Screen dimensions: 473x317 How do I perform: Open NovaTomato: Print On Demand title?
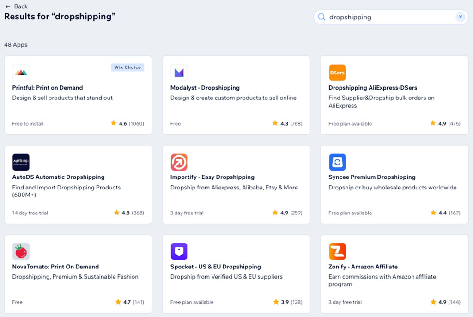click(55, 267)
